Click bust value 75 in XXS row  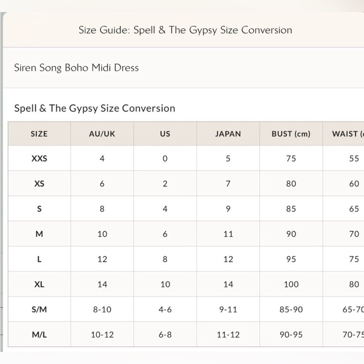pyautogui.click(x=291, y=159)
